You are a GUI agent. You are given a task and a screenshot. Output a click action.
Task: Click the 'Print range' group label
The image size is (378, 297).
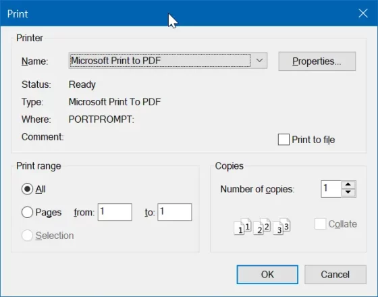tap(38, 166)
